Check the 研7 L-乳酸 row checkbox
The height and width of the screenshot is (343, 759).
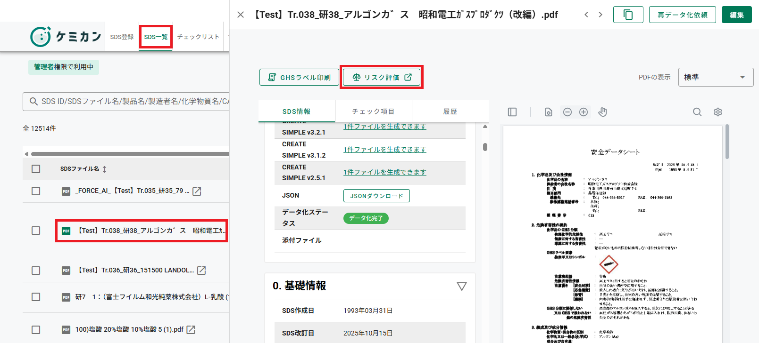point(36,297)
